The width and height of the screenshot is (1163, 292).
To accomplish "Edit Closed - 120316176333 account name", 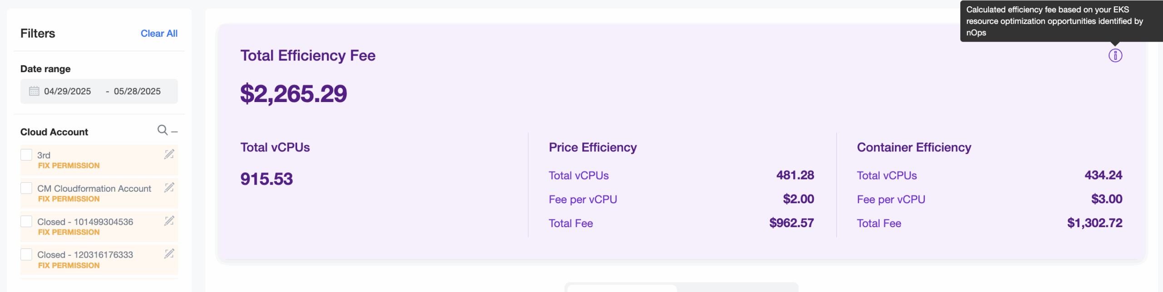I will click(x=169, y=253).
